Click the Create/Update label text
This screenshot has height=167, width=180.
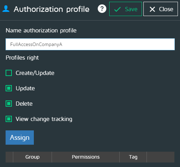click(x=35, y=73)
